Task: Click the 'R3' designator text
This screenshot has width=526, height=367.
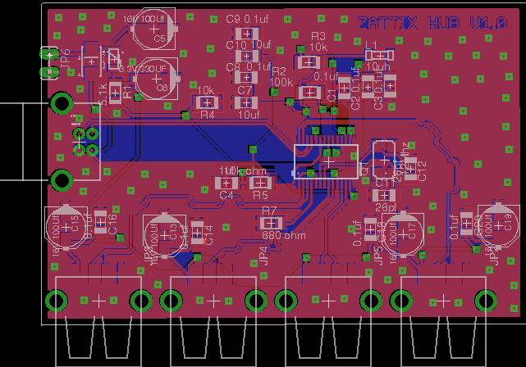Action: tap(318, 36)
